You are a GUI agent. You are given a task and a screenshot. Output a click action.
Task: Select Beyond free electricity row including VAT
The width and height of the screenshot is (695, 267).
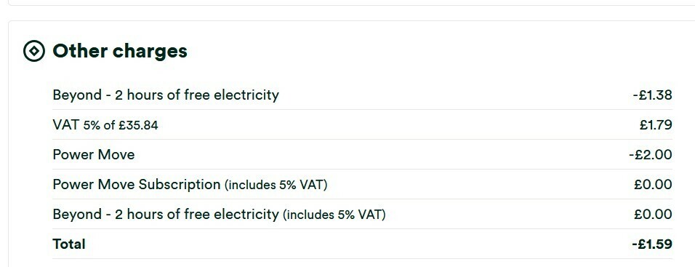362,214
